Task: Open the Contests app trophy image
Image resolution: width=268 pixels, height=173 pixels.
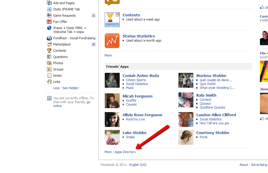Action: 112,20
